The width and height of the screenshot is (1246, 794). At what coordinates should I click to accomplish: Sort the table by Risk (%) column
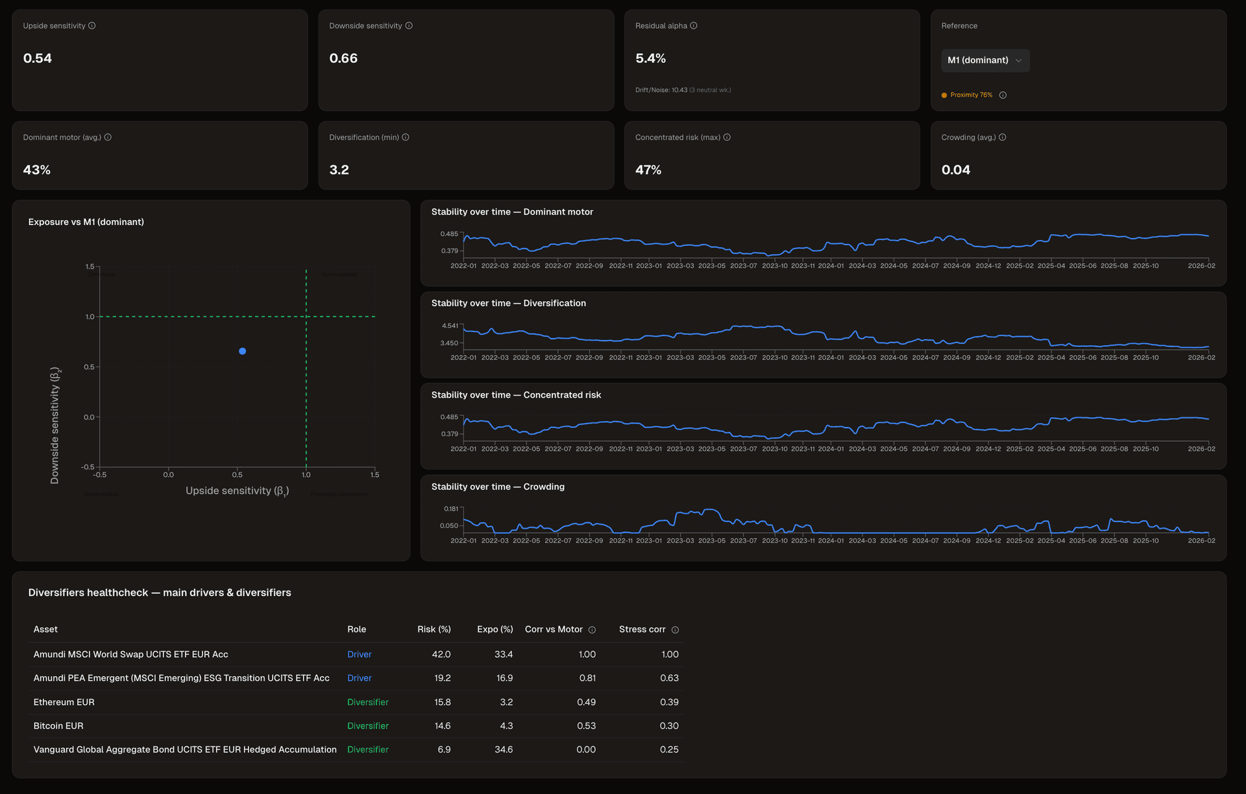point(434,629)
